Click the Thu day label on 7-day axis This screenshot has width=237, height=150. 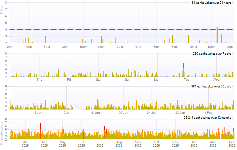point(39,80)
